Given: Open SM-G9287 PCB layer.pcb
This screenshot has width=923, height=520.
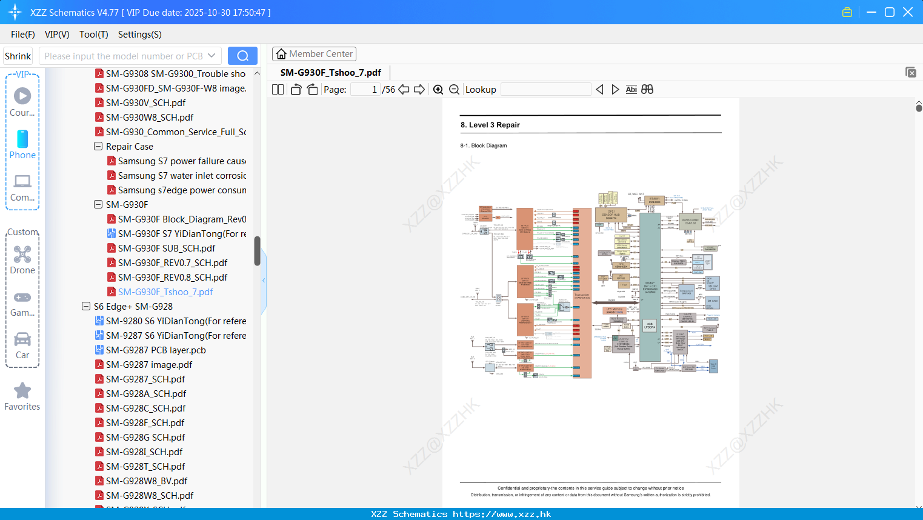Looking at the screenshot, I should click(156, 350).
